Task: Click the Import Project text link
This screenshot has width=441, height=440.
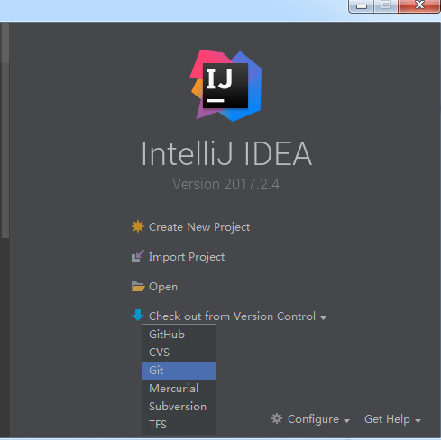Action: 187,257
